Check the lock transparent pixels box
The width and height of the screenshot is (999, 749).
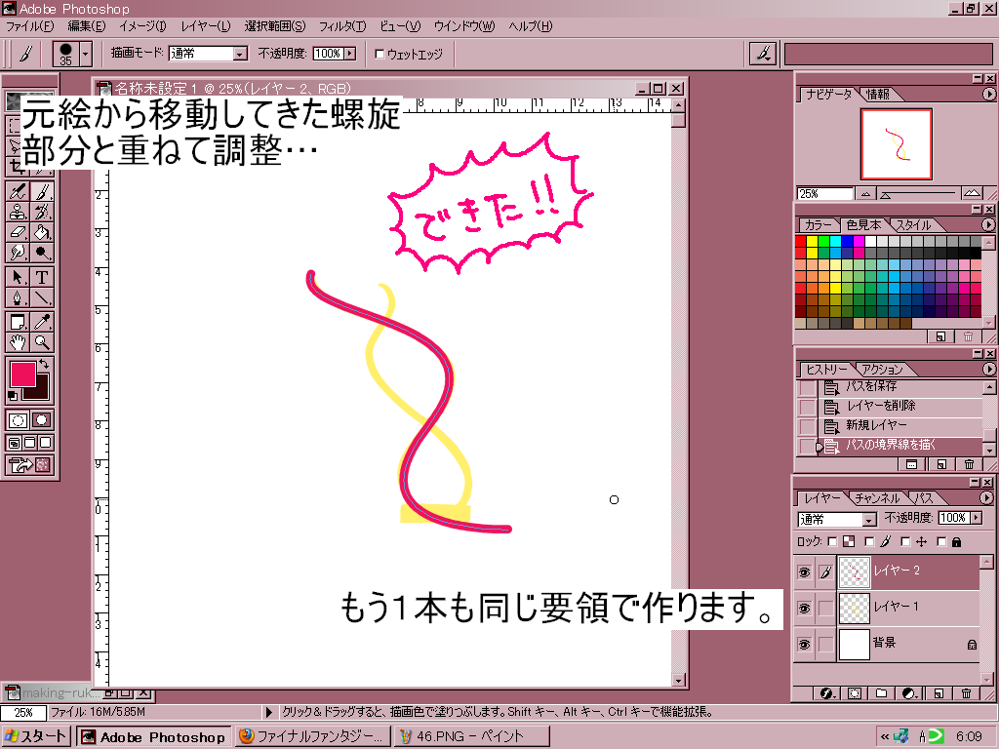(832, 541)
